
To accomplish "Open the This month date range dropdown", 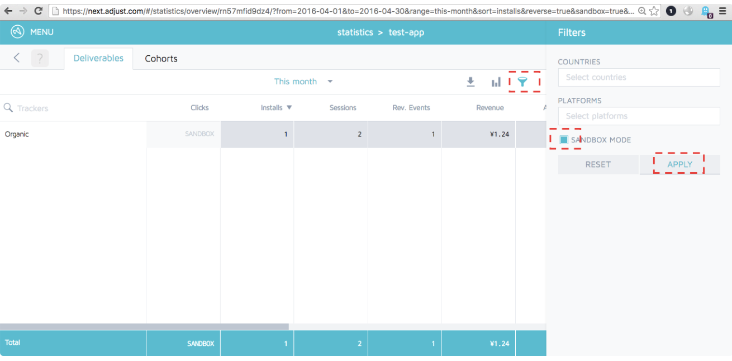I will [x=303, y=82].
